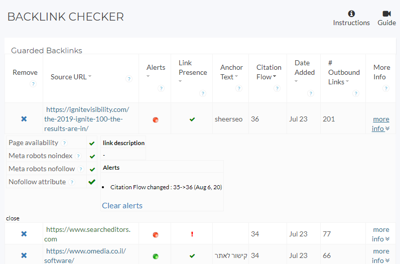Remove the ignitevisibility.com backlink with X
400x264 pixels.
(24, 119)
